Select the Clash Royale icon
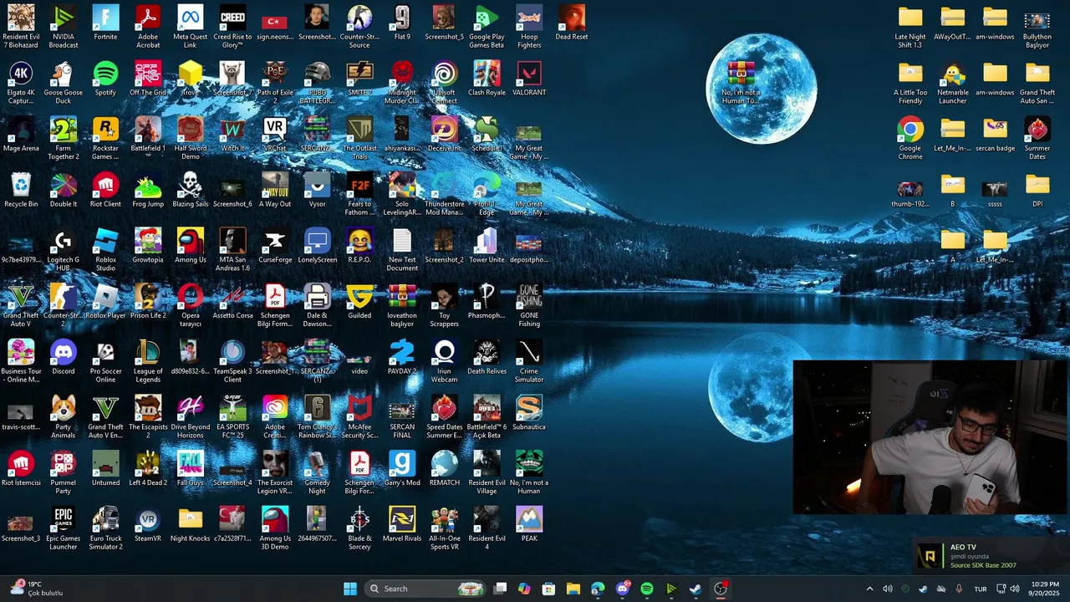The image size is (1070, 602). click(x=487, y=79)
